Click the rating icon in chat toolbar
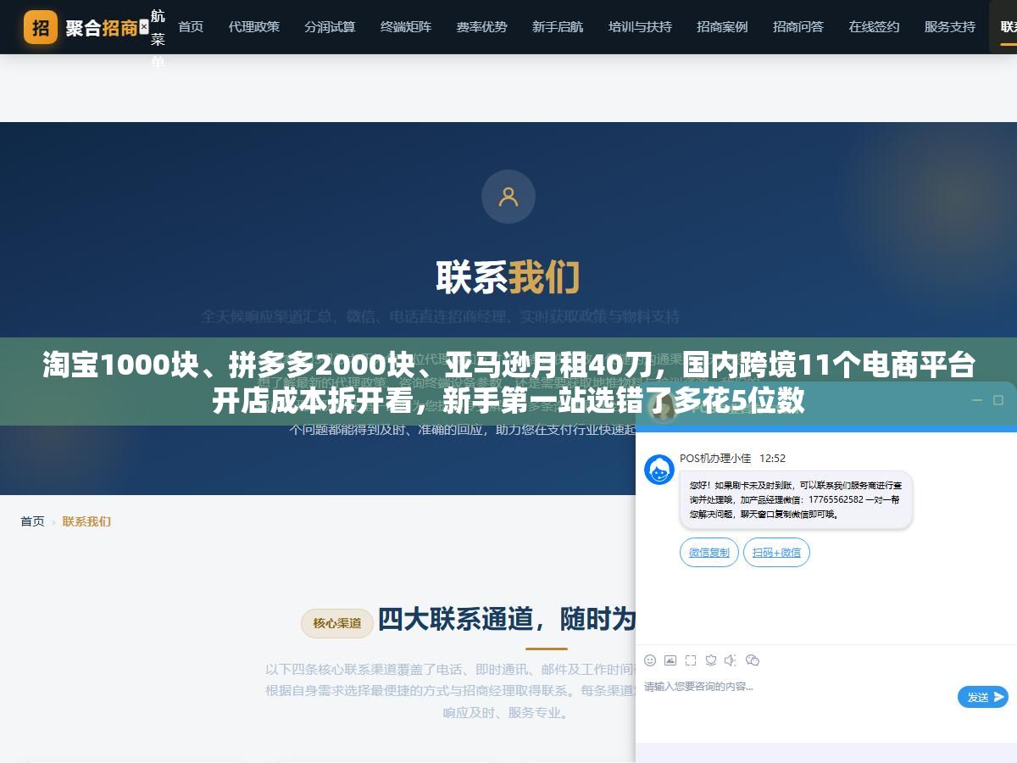This screenshot has width=1017, height=763. [711, 660]
